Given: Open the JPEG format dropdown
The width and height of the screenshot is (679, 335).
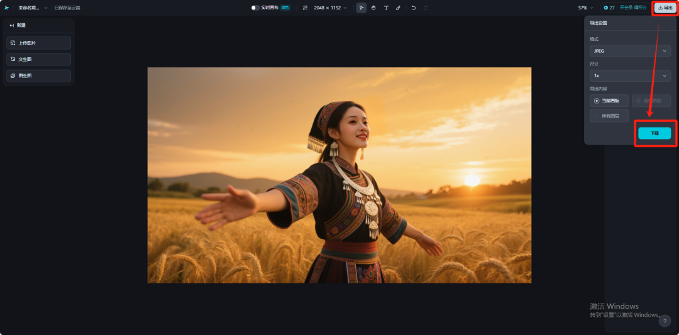Looking at the screenshot, I should (x=630, y=51).
